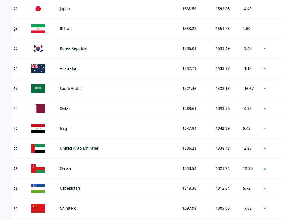Click the Australia flag icon
282x220 pixels.
38,68
